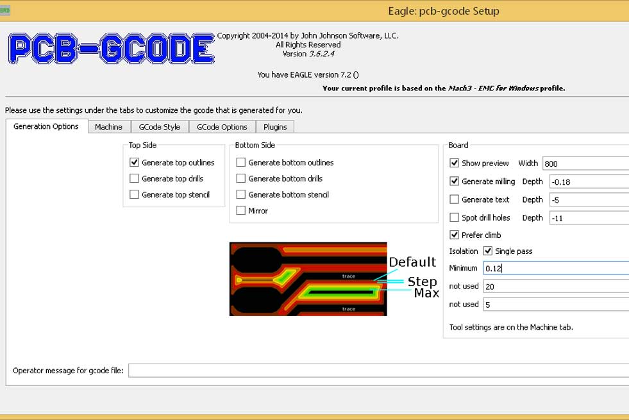Click the not used field showing 5
Image resolution: width=629 pixels, height=420 pixels.
point(556,305)
